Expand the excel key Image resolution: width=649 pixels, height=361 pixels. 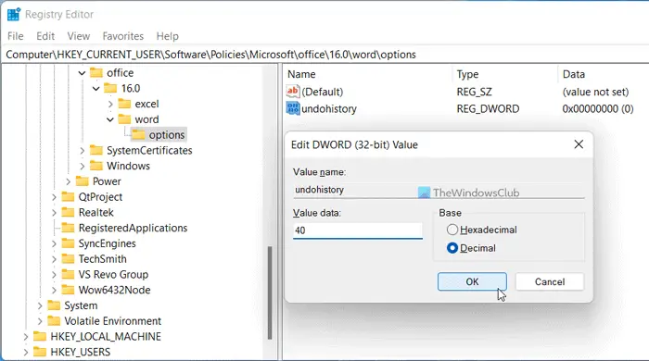110,104
